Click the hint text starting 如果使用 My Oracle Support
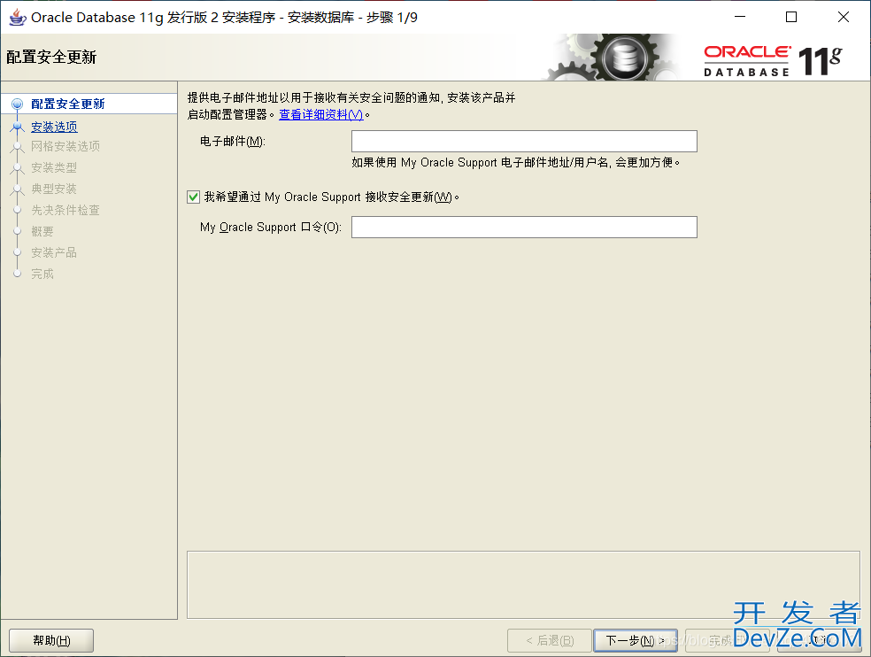This screenshot has height=657, width=871. tap(515, 162)
